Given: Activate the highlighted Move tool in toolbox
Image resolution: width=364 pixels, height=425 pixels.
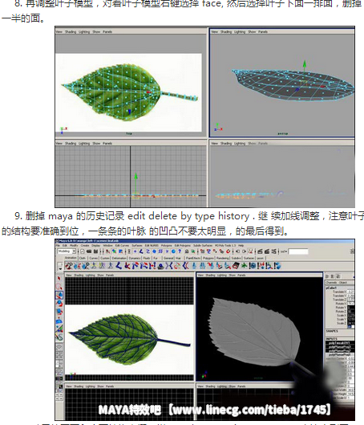Looking at the screenshot, I should point(59,295).
